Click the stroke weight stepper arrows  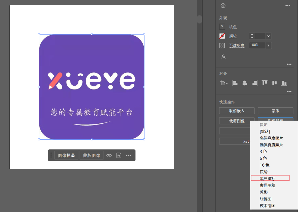click(x=252, y=36)
